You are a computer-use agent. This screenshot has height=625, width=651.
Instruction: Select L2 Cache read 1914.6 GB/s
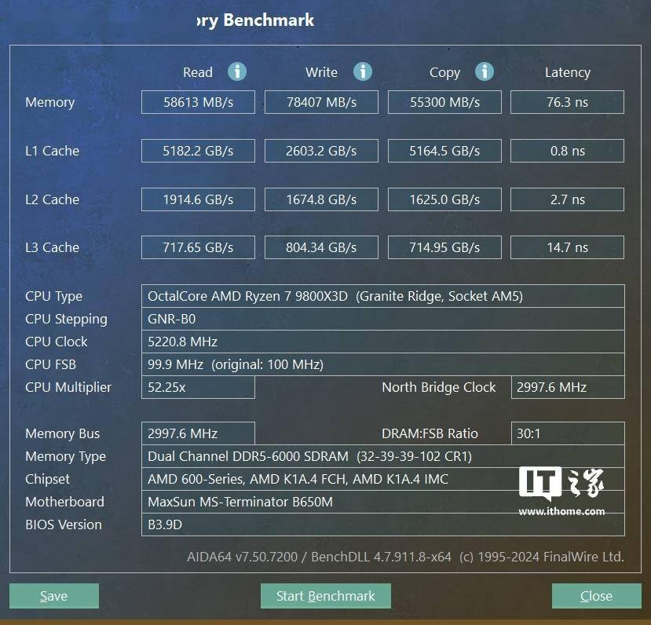198,199
